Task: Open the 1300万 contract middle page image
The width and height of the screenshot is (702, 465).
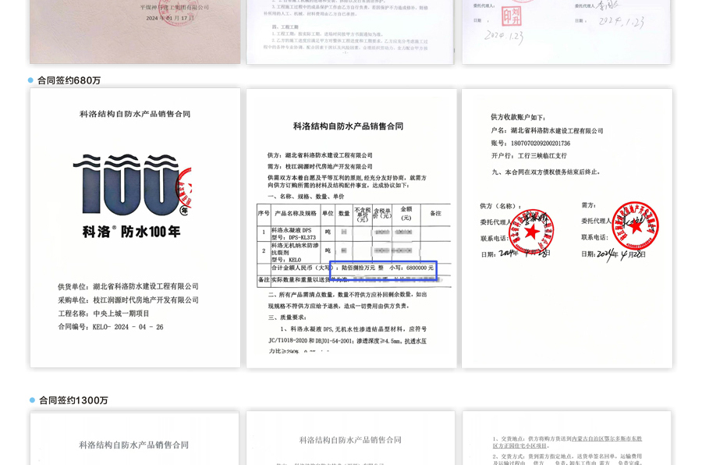Action: tap(351, 438)
